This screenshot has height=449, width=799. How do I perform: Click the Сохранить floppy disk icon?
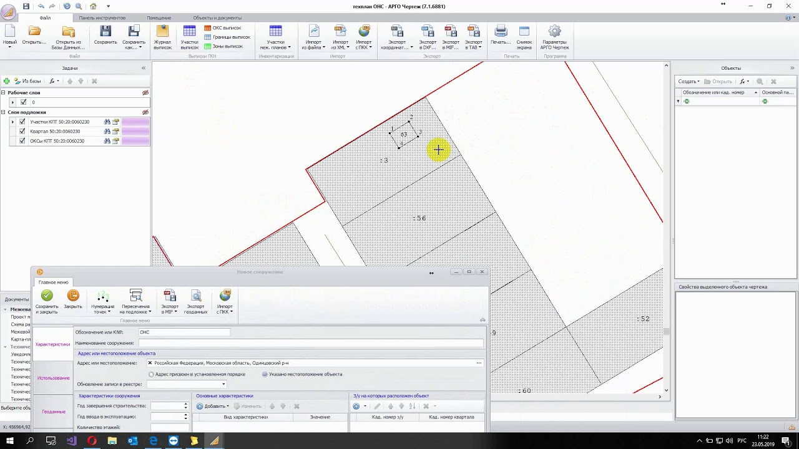pyautogui.click(x=105, y=31)
